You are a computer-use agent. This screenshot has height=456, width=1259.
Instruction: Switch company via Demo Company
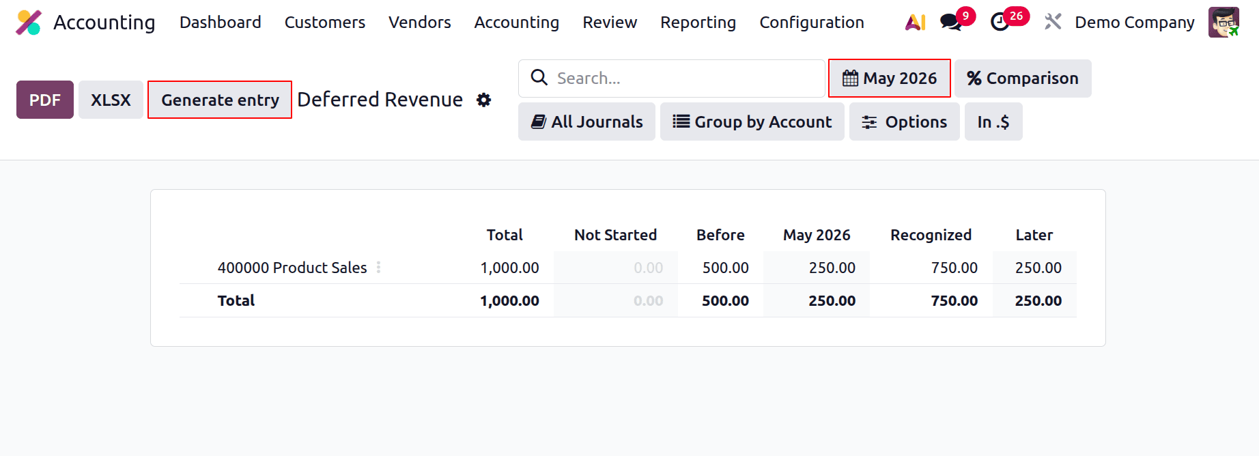(1134, 23)
